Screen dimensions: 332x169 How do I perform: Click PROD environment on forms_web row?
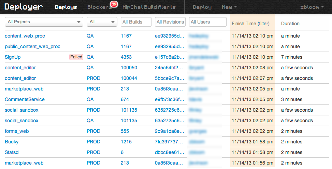point(93,131)
